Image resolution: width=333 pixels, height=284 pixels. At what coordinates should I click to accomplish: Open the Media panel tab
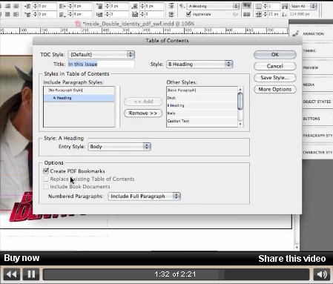point(309,85)
